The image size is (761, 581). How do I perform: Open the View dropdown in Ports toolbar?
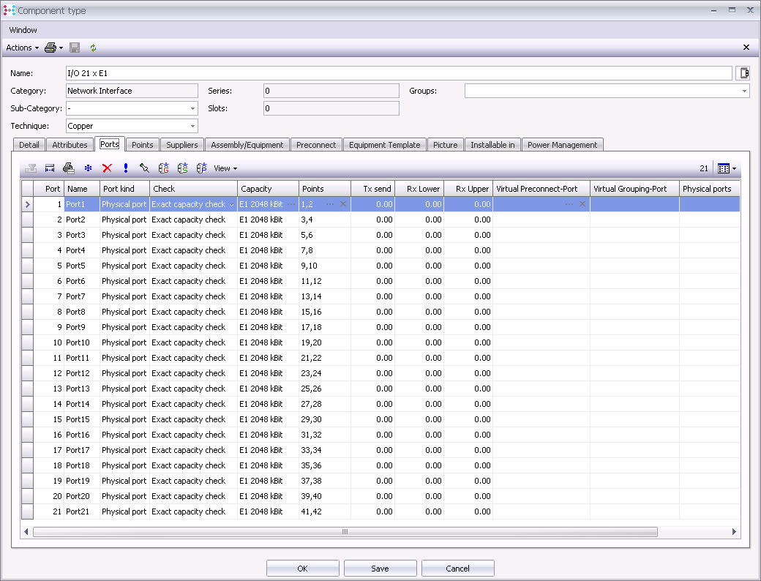pos(225,168)
